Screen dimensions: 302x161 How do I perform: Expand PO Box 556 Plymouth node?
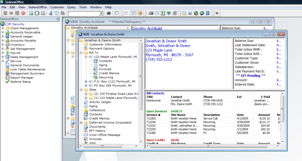coord(86,85)
